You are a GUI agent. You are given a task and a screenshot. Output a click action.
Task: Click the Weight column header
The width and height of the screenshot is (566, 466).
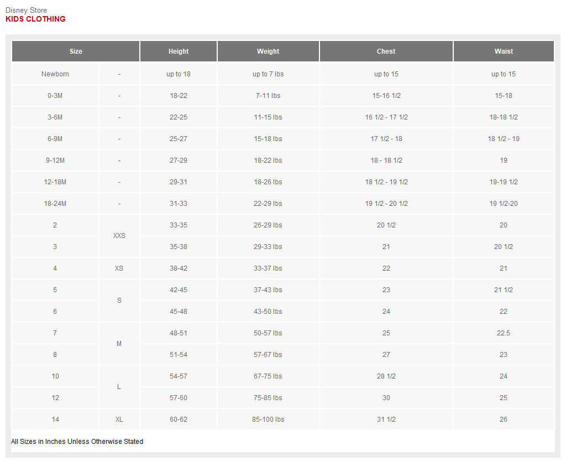[268, 51]
